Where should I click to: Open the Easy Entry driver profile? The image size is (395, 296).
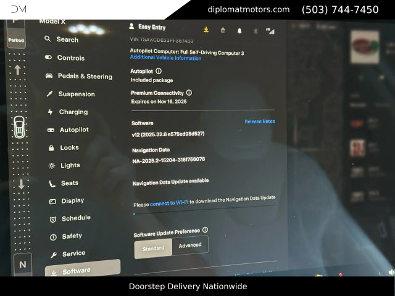(x=148, y=27)
